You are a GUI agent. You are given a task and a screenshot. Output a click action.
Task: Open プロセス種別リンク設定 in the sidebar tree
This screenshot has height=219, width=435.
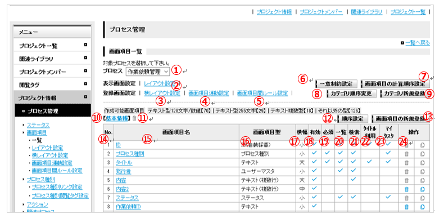[x=57, y=187]
